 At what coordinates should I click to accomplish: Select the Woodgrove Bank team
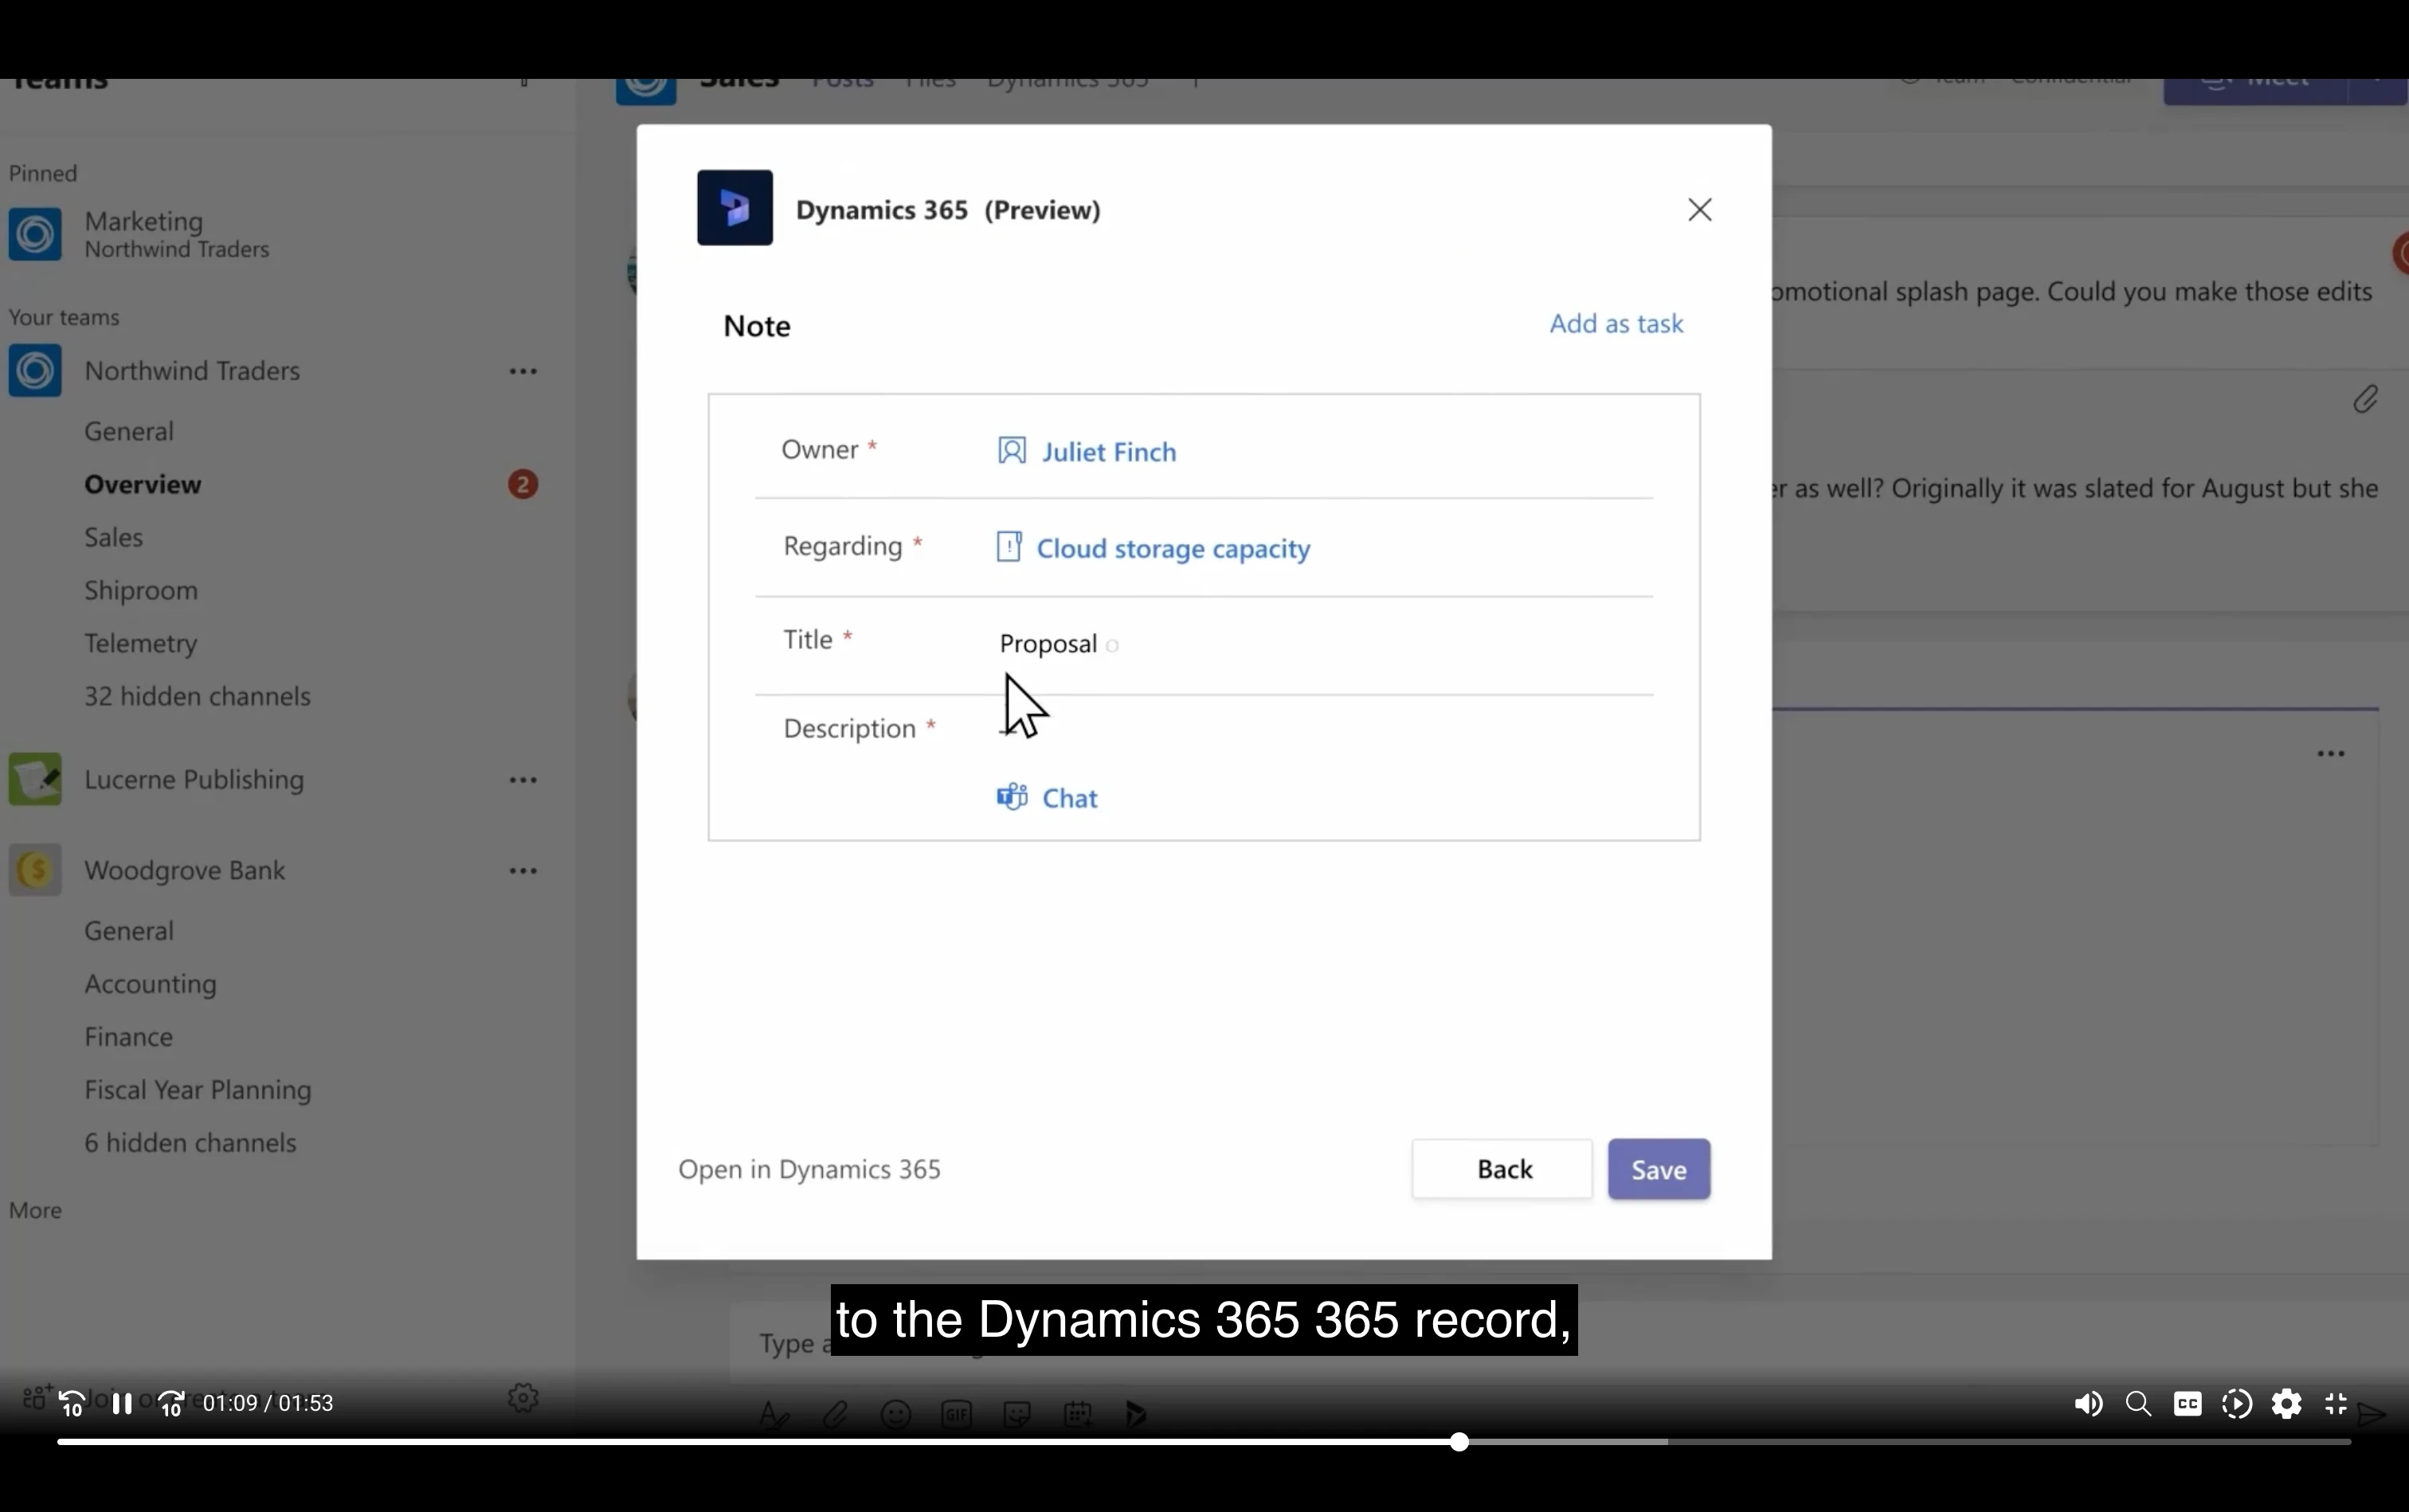[x=185, y=871]
